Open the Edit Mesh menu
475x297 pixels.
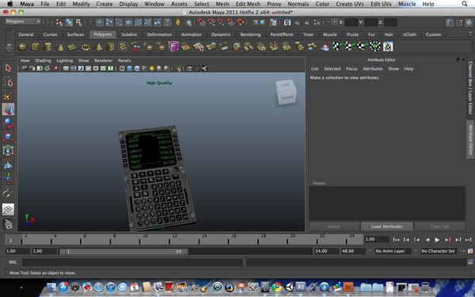point(248,4)
